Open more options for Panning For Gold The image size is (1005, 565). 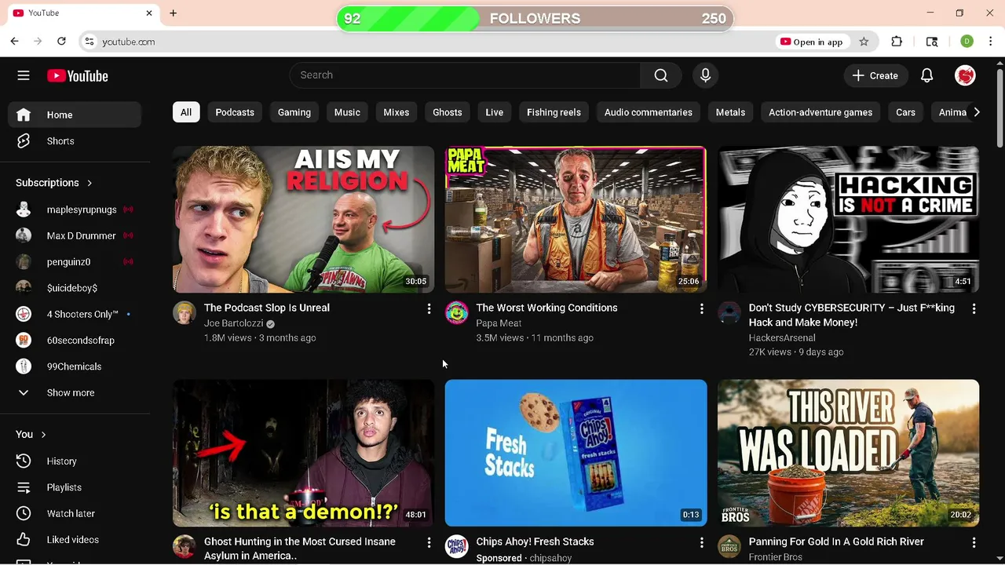(x=974, y=543)
